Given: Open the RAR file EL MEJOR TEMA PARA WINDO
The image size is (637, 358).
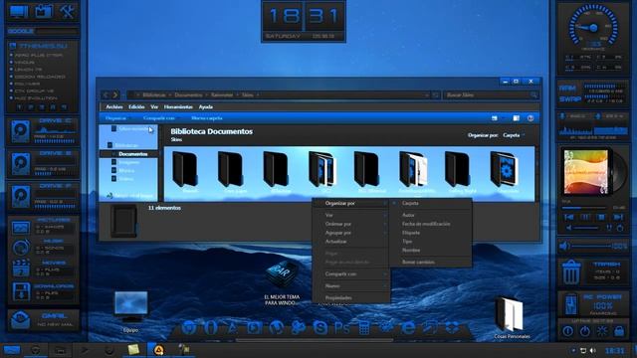Looking at the screenshot, I should pos(282,282).
